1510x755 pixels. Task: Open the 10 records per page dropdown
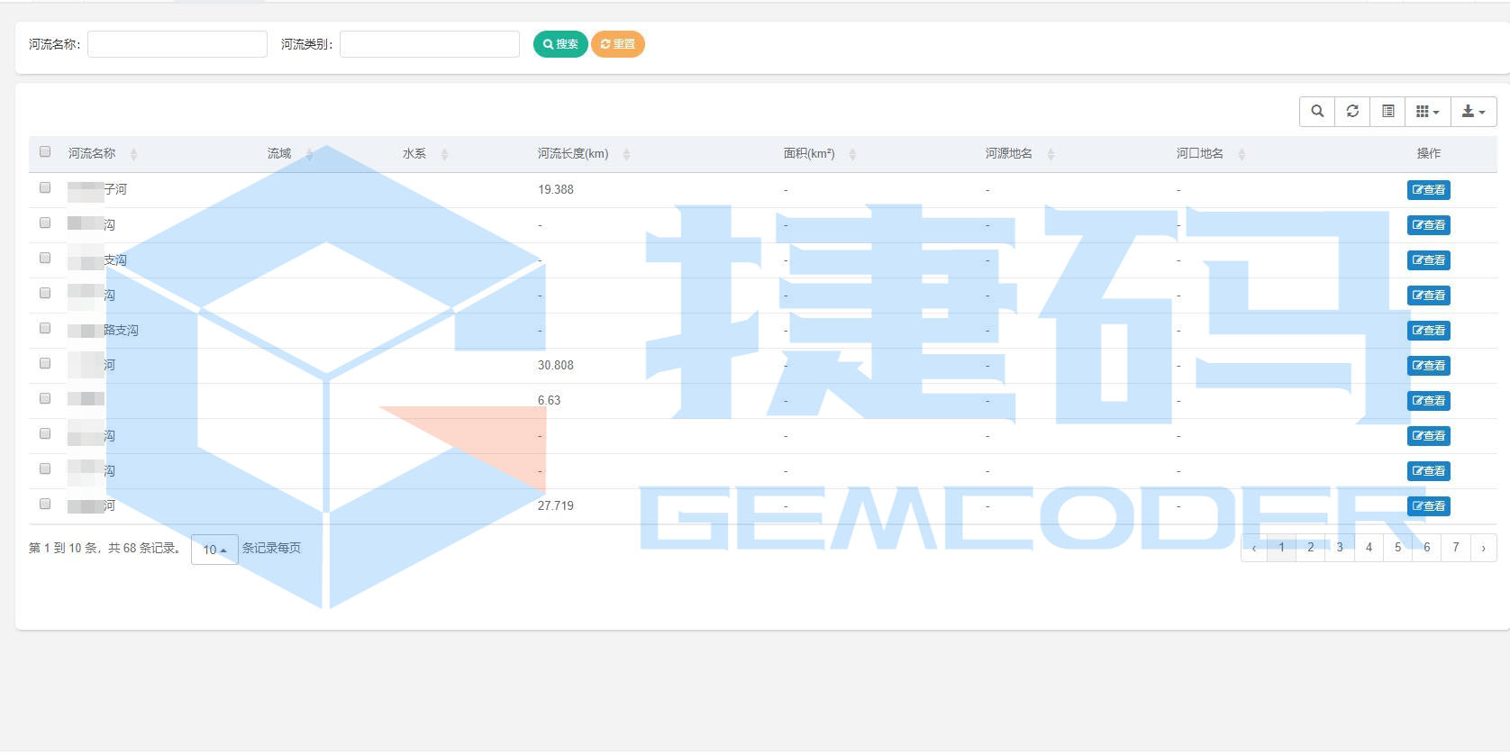tap(214, 550)
